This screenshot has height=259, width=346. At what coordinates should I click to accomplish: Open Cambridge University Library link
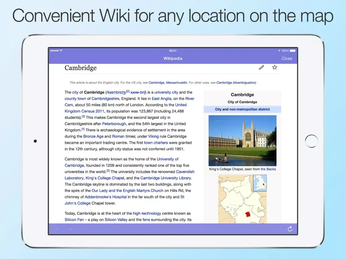pos(166,178)
